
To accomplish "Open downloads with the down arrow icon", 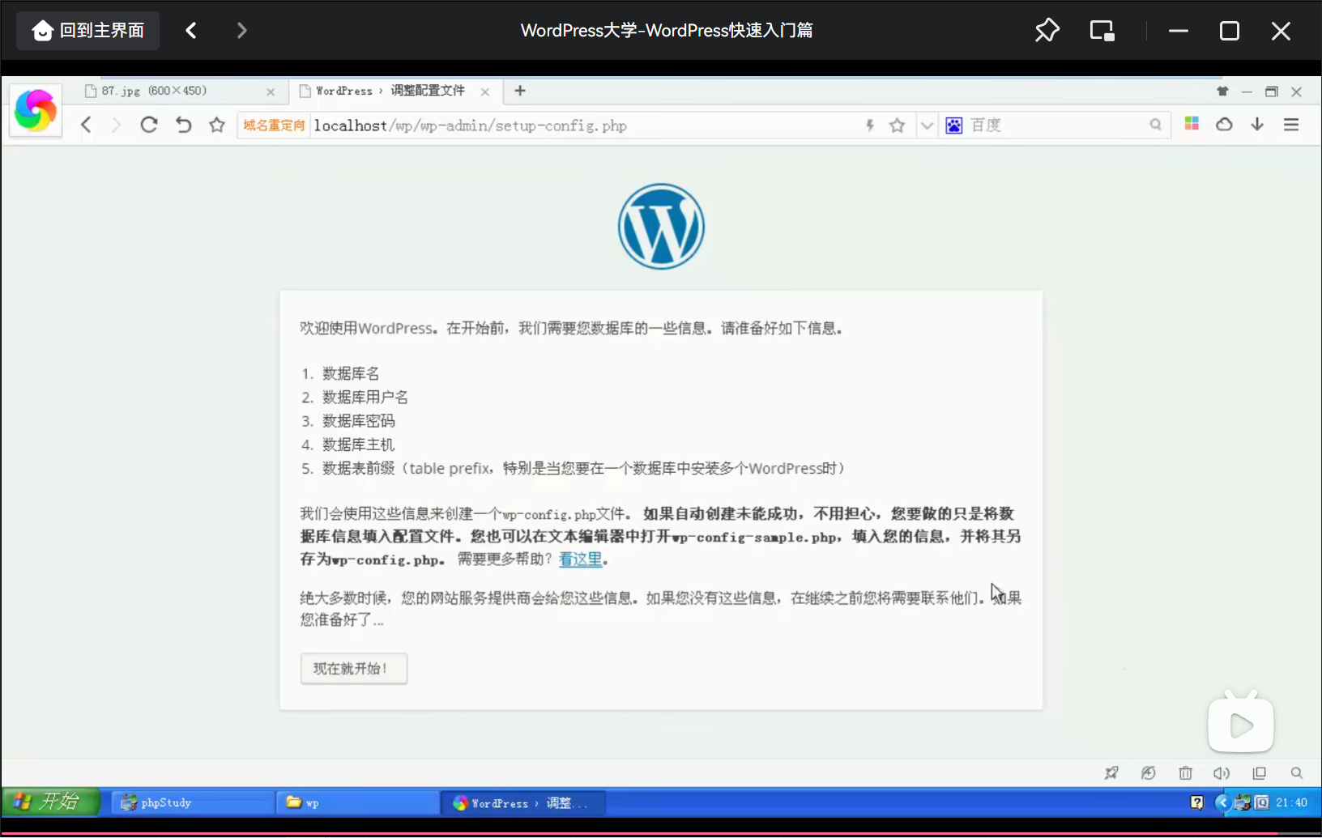I will 1257,124.
